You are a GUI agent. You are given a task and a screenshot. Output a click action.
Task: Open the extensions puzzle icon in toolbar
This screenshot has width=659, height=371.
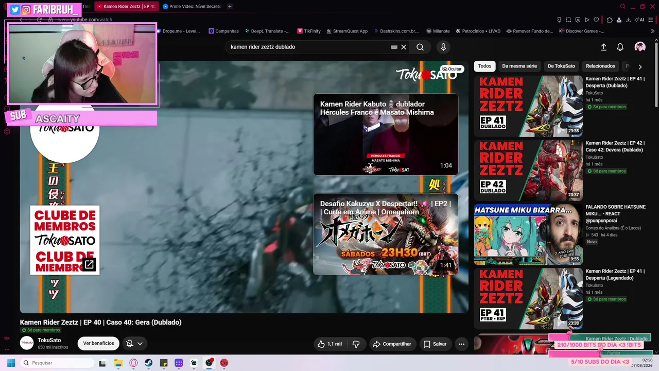pyautogui.click(x=610, y=20)
